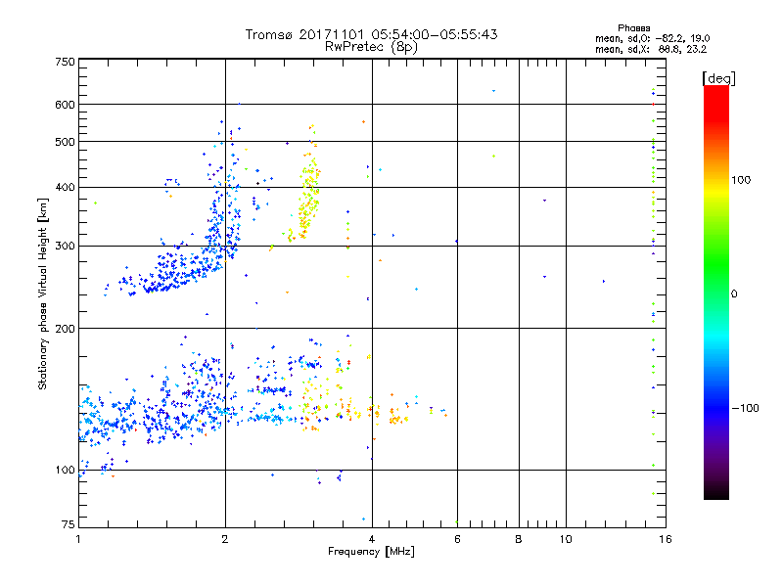Pick the black bottom end of the colorbar
Viewport: 783px width, 587px height.
pos(716,492)
